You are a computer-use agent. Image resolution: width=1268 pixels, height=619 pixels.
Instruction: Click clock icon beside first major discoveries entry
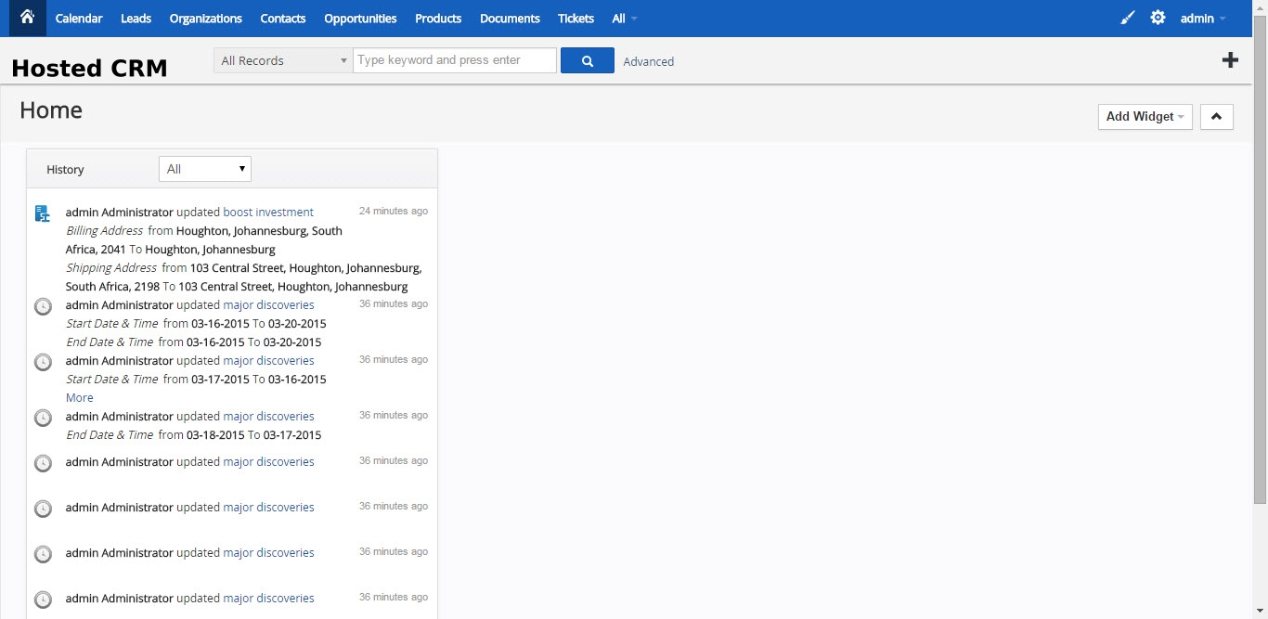coord(43,306)
